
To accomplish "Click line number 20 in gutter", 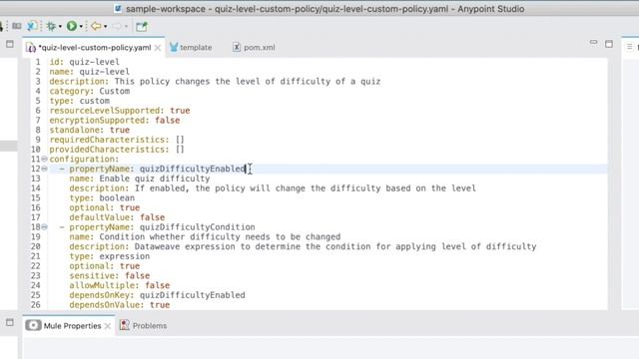I will coord(36,246).
